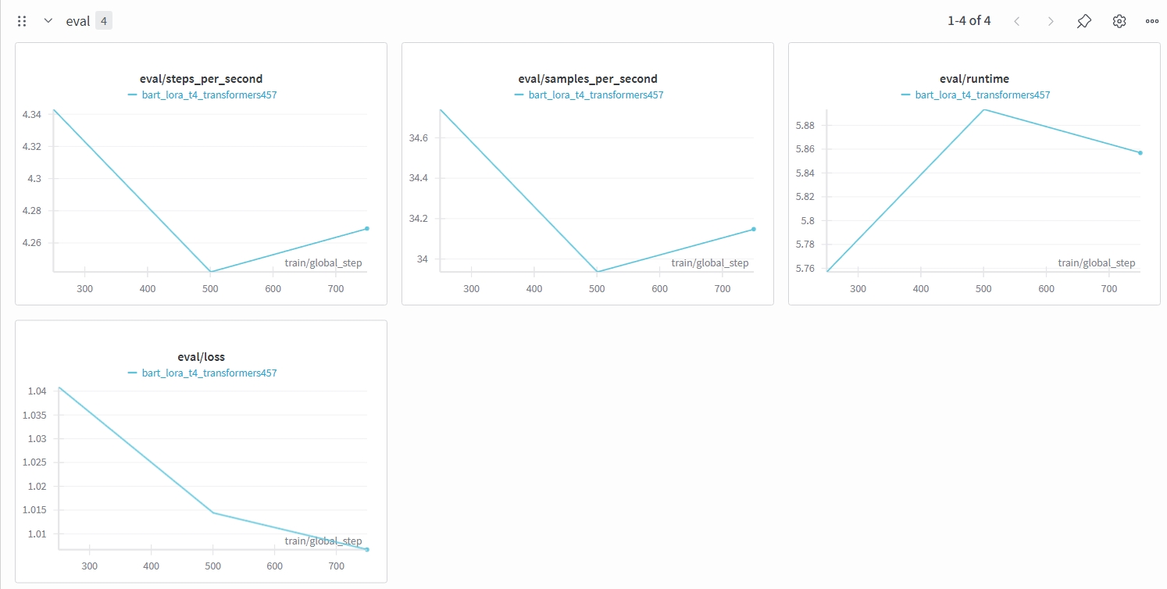The height and width of the screenshot is (589, 1167).
Task: Click the last data point on eval/runtime
Action: 1140,152
